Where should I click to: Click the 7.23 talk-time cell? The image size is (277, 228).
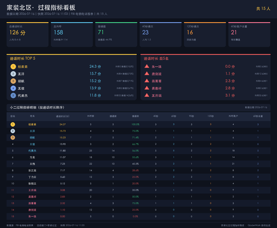point(63,164)
